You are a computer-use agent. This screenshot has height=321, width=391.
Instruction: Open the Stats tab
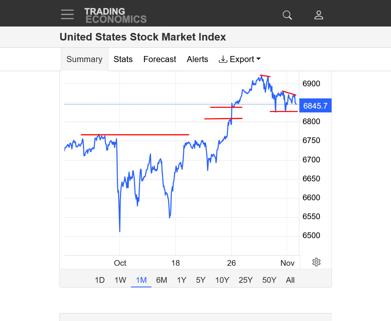click(x=123, y=59)
